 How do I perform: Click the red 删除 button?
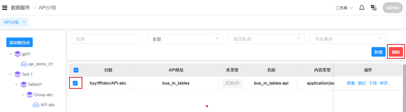click(396, 52)
